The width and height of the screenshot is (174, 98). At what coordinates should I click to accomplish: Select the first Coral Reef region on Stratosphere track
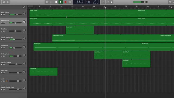point(108,55)
